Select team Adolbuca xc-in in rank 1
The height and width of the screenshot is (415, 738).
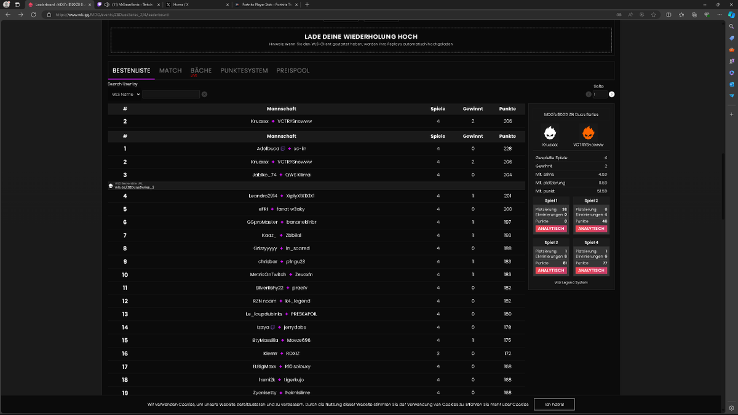pyautogui.click(x=317, y=148)
